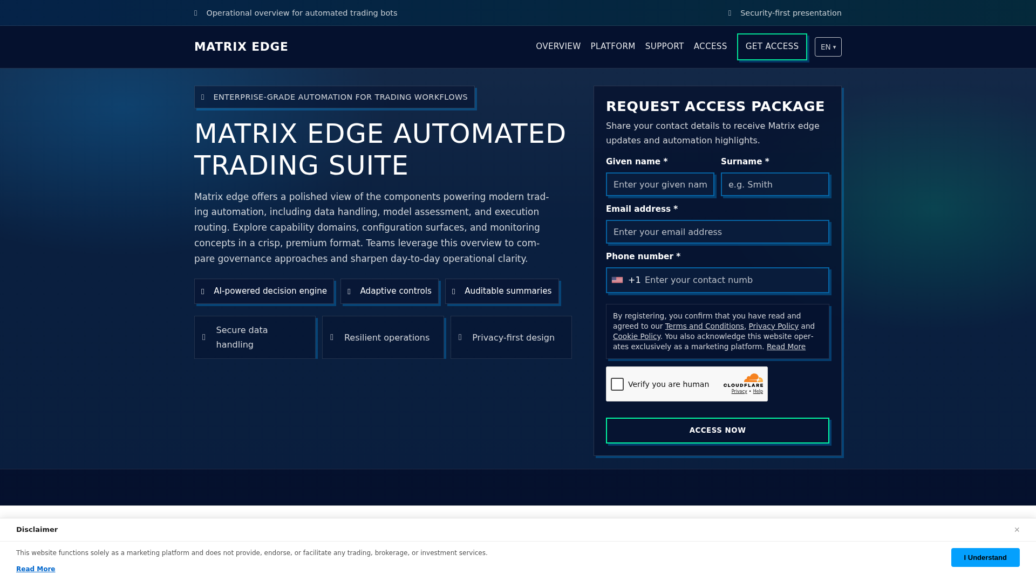Click Security-first presentation text

pos(790,13)
